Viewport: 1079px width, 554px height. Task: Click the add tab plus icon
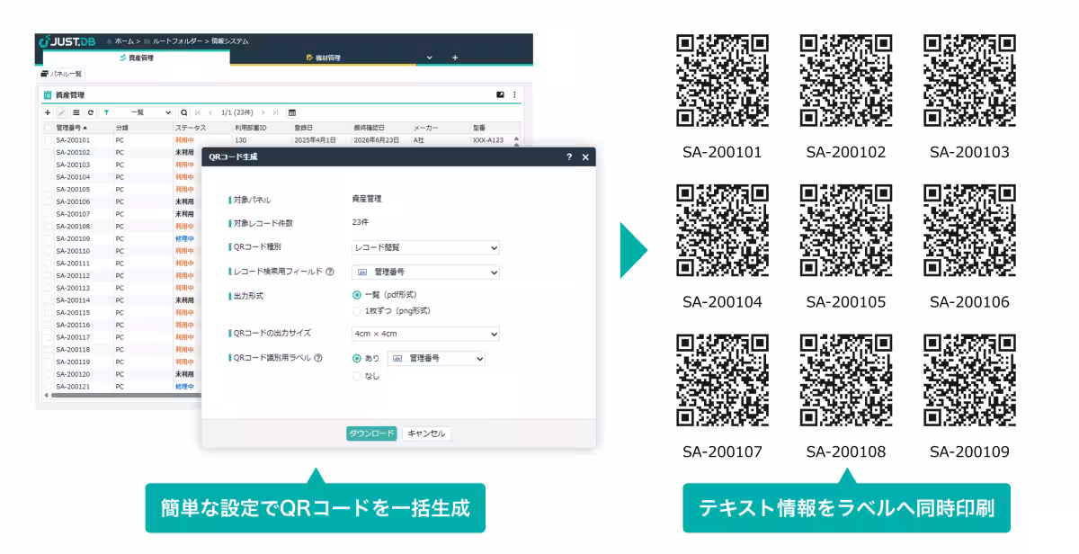point(455,58)
